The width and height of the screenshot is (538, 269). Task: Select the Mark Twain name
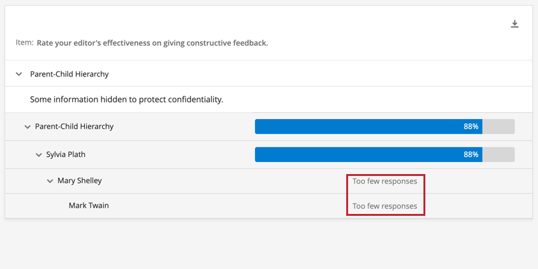(89, 205)
